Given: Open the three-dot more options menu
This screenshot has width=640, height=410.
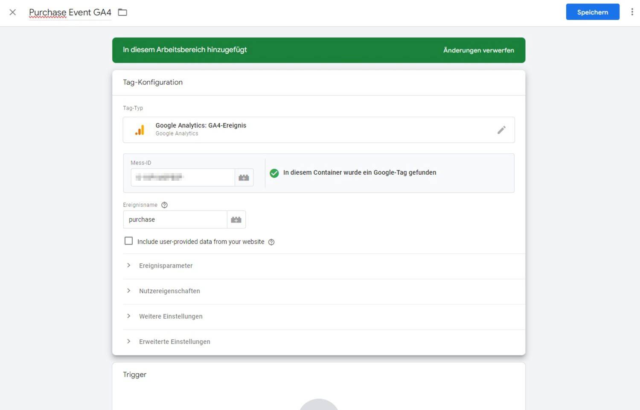Looking at the screenshot, I should pos(632,12).
